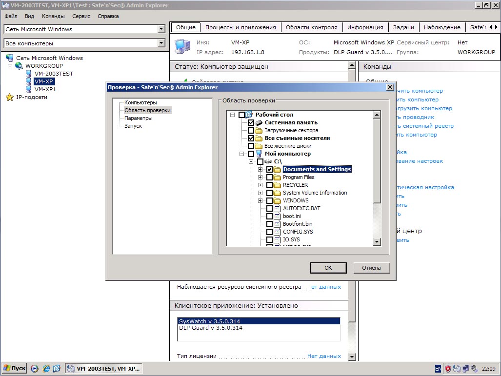Click the RECYCLER folder icon
The width and height of the screenshot is (501, 376).
click(278, 185)
